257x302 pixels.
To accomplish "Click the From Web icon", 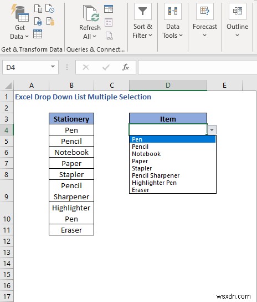I will pos(38,22).
